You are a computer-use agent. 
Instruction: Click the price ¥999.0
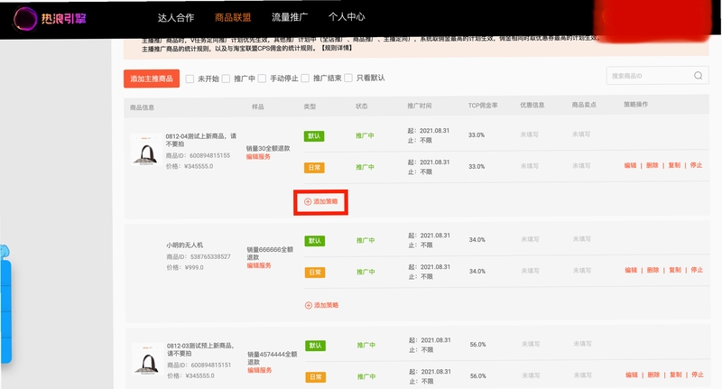click(194, 267)
